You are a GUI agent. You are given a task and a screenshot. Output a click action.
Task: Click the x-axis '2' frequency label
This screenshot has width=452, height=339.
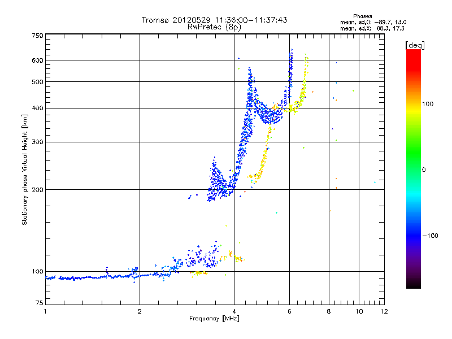[x=140, y=311]
